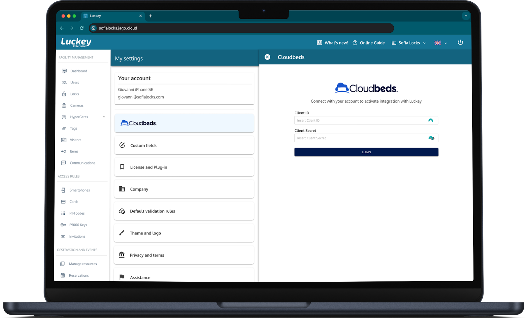528x318 pixels.
Task: Open Custom fields settings
Action: point(184,145)
